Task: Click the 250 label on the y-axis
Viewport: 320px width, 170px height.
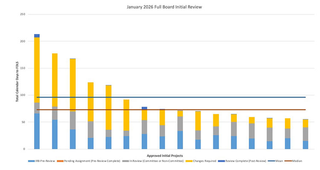Action: coord(23,14)
